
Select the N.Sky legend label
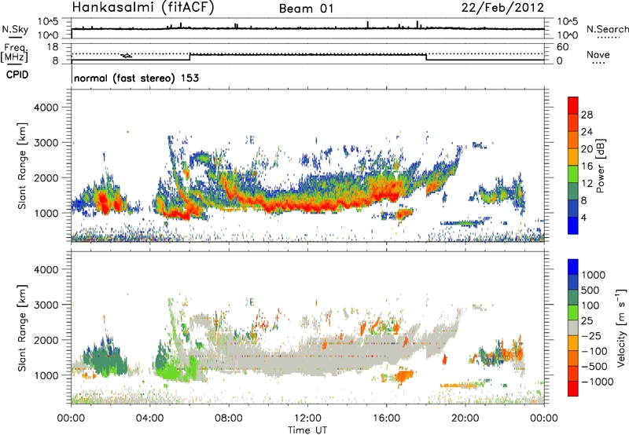pyautogui.click(x=15, y=29)
